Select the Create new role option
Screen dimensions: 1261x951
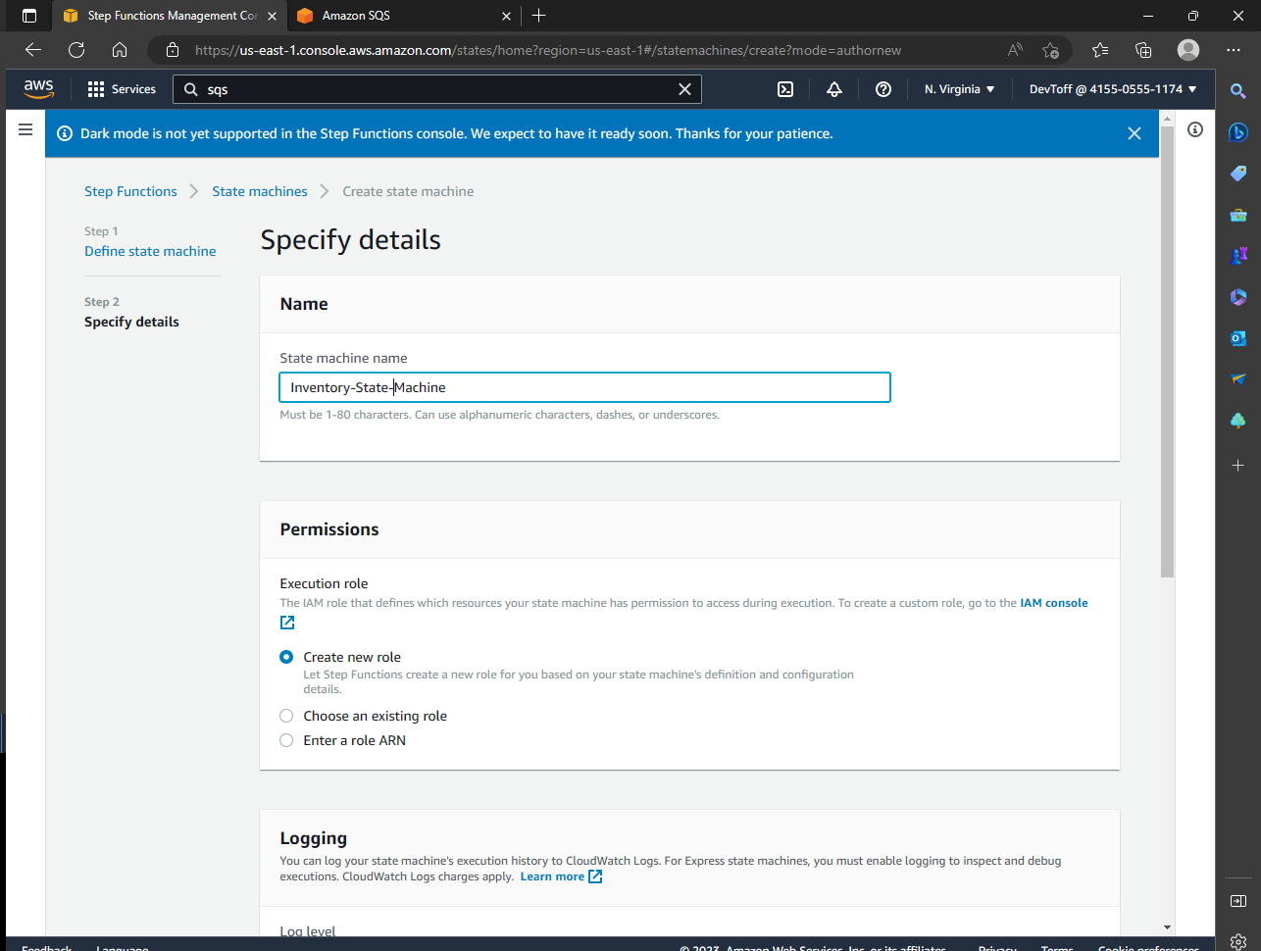pos(285,657)
